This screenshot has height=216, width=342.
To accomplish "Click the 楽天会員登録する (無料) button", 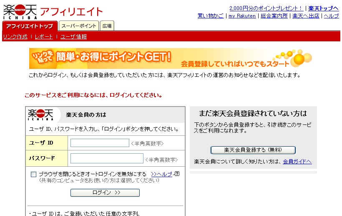I will 253,150.
